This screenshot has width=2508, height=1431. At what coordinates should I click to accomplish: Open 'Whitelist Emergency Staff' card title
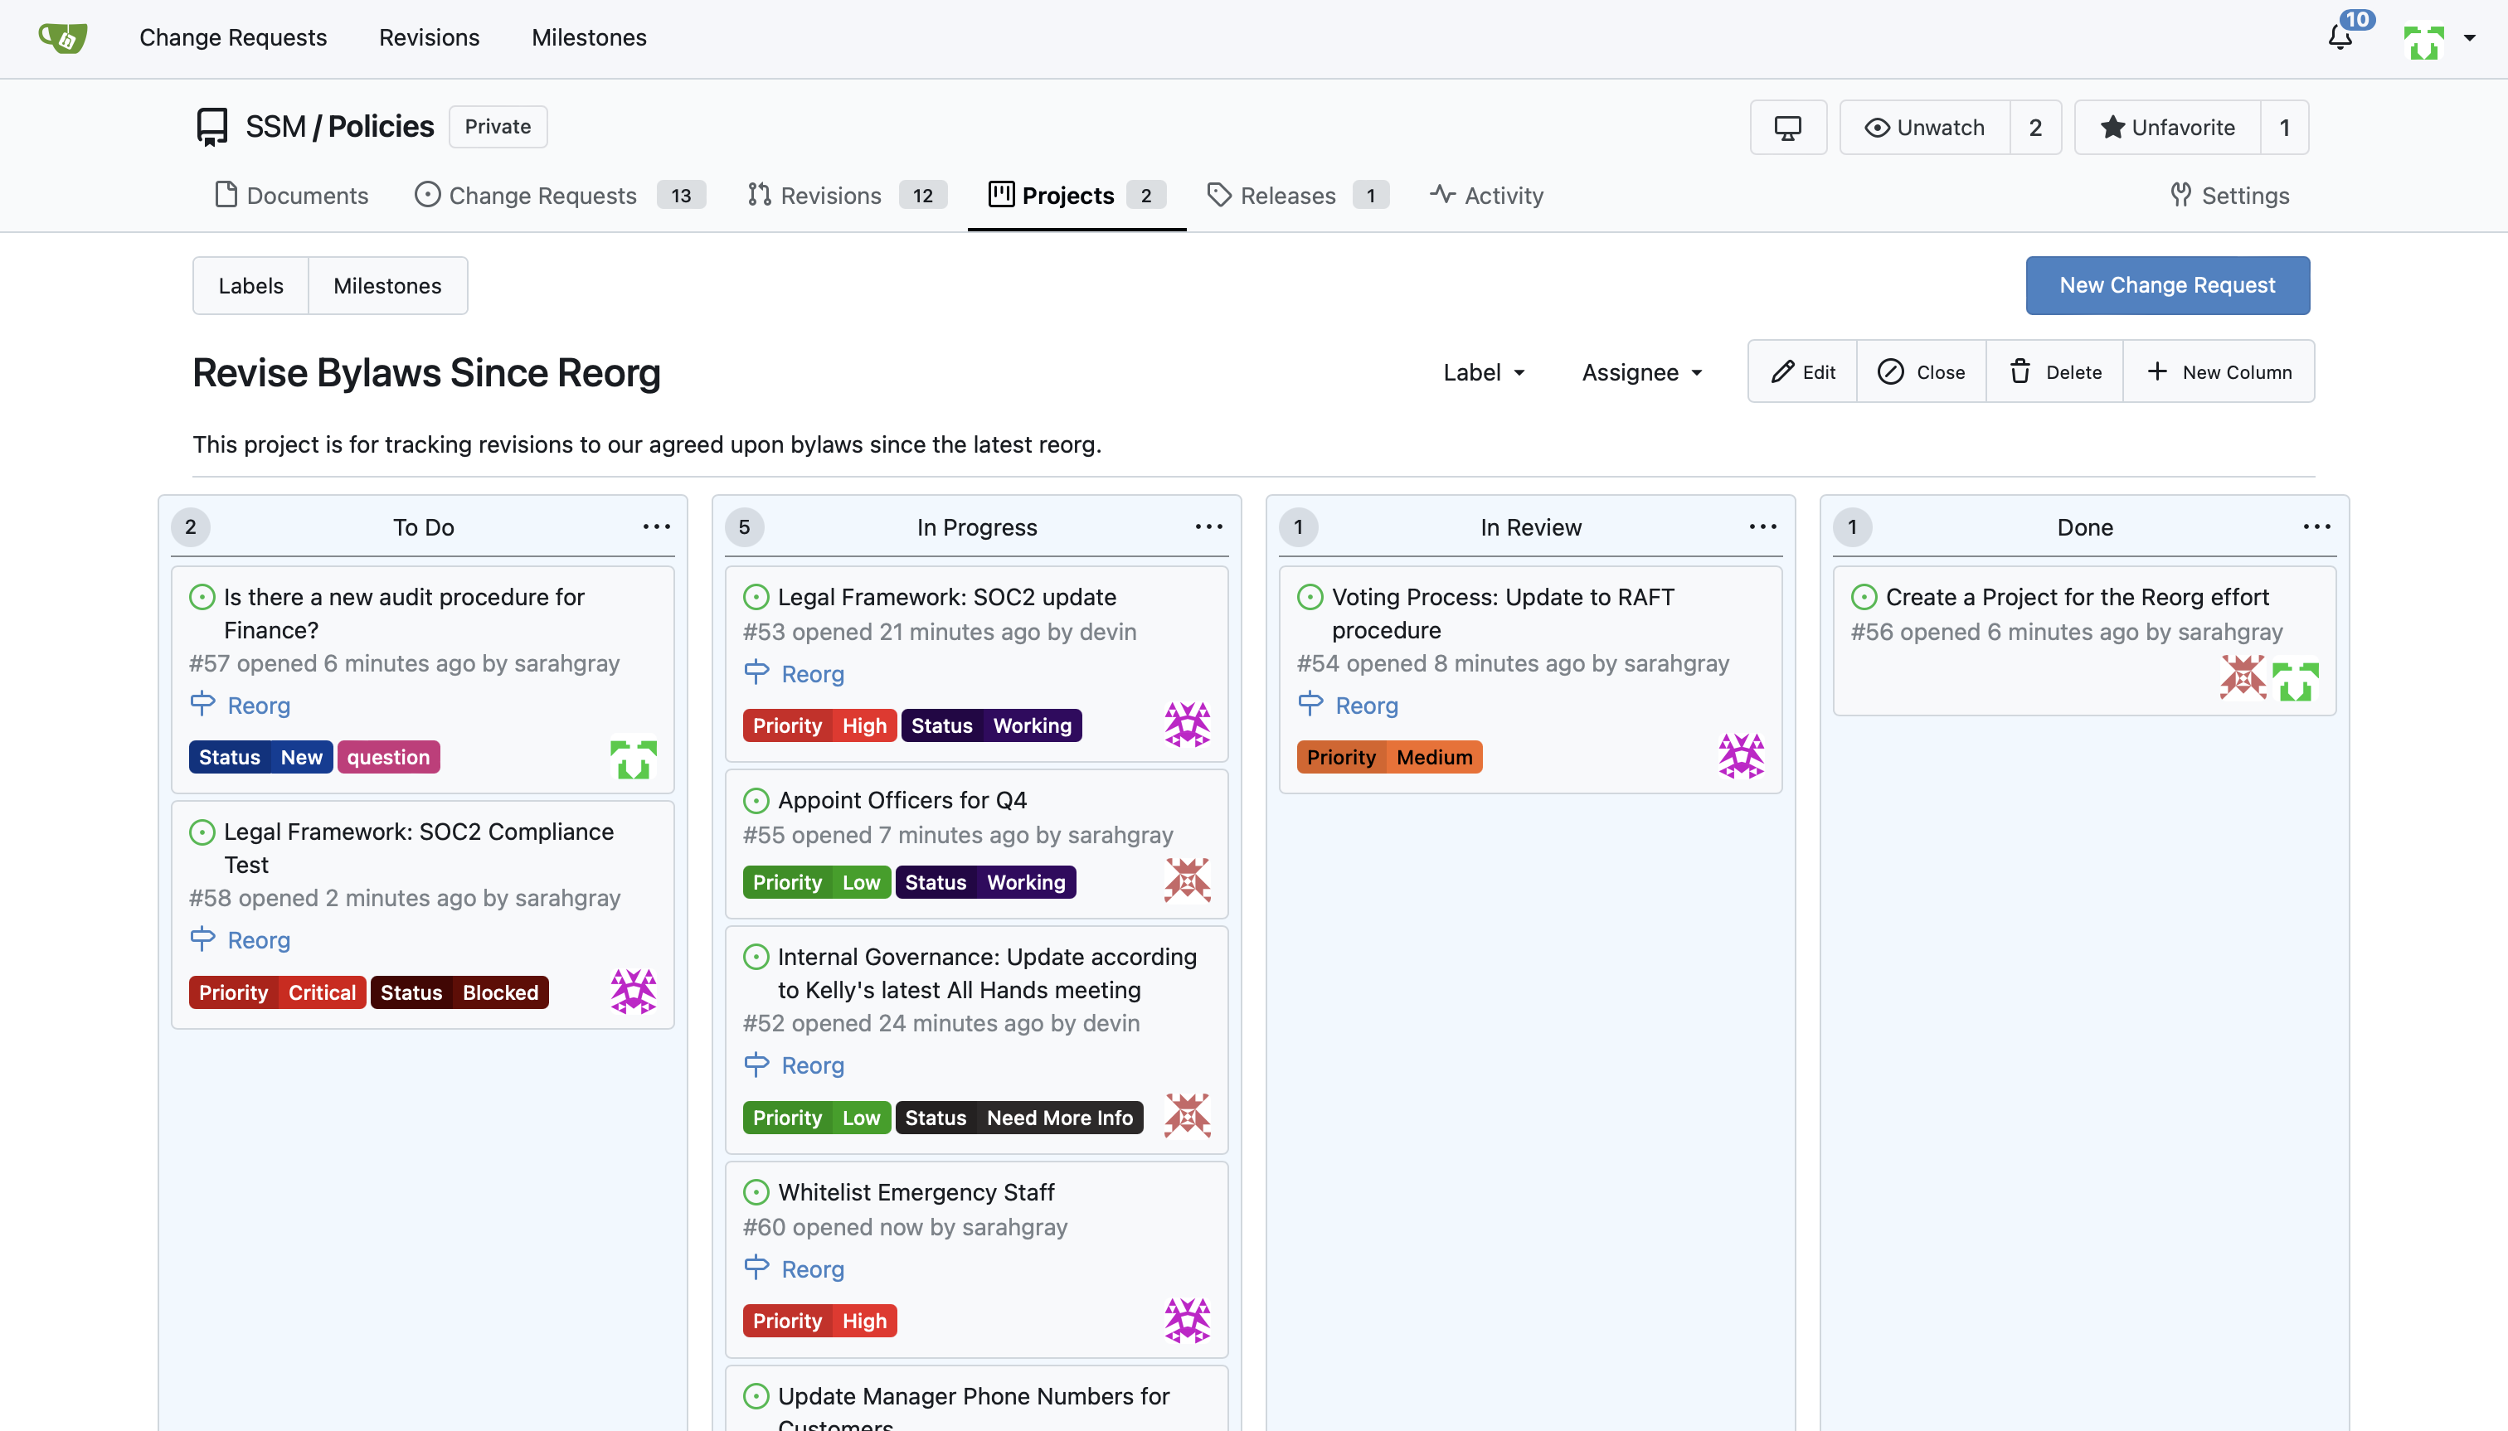pos(916,1192)
